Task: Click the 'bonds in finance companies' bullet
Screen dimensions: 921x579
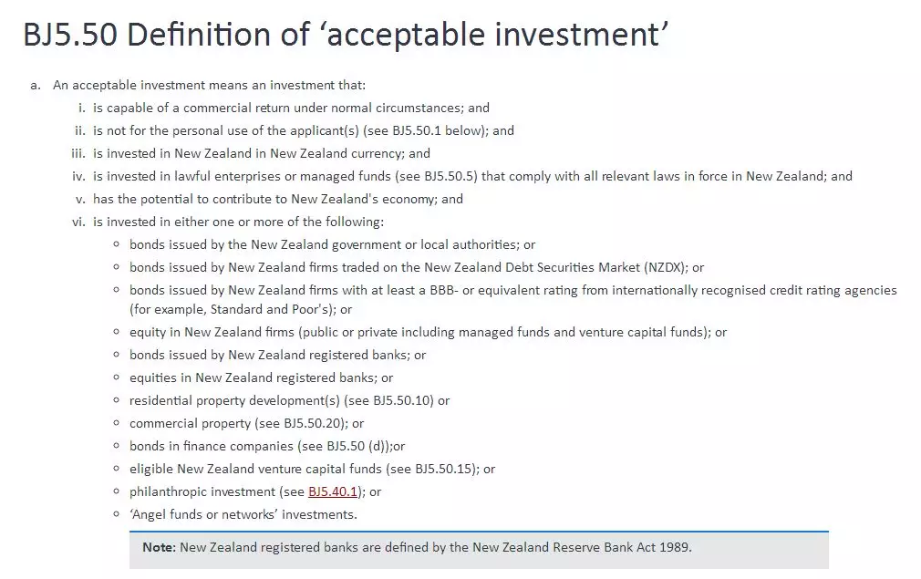Action: (x=266, y=446)
